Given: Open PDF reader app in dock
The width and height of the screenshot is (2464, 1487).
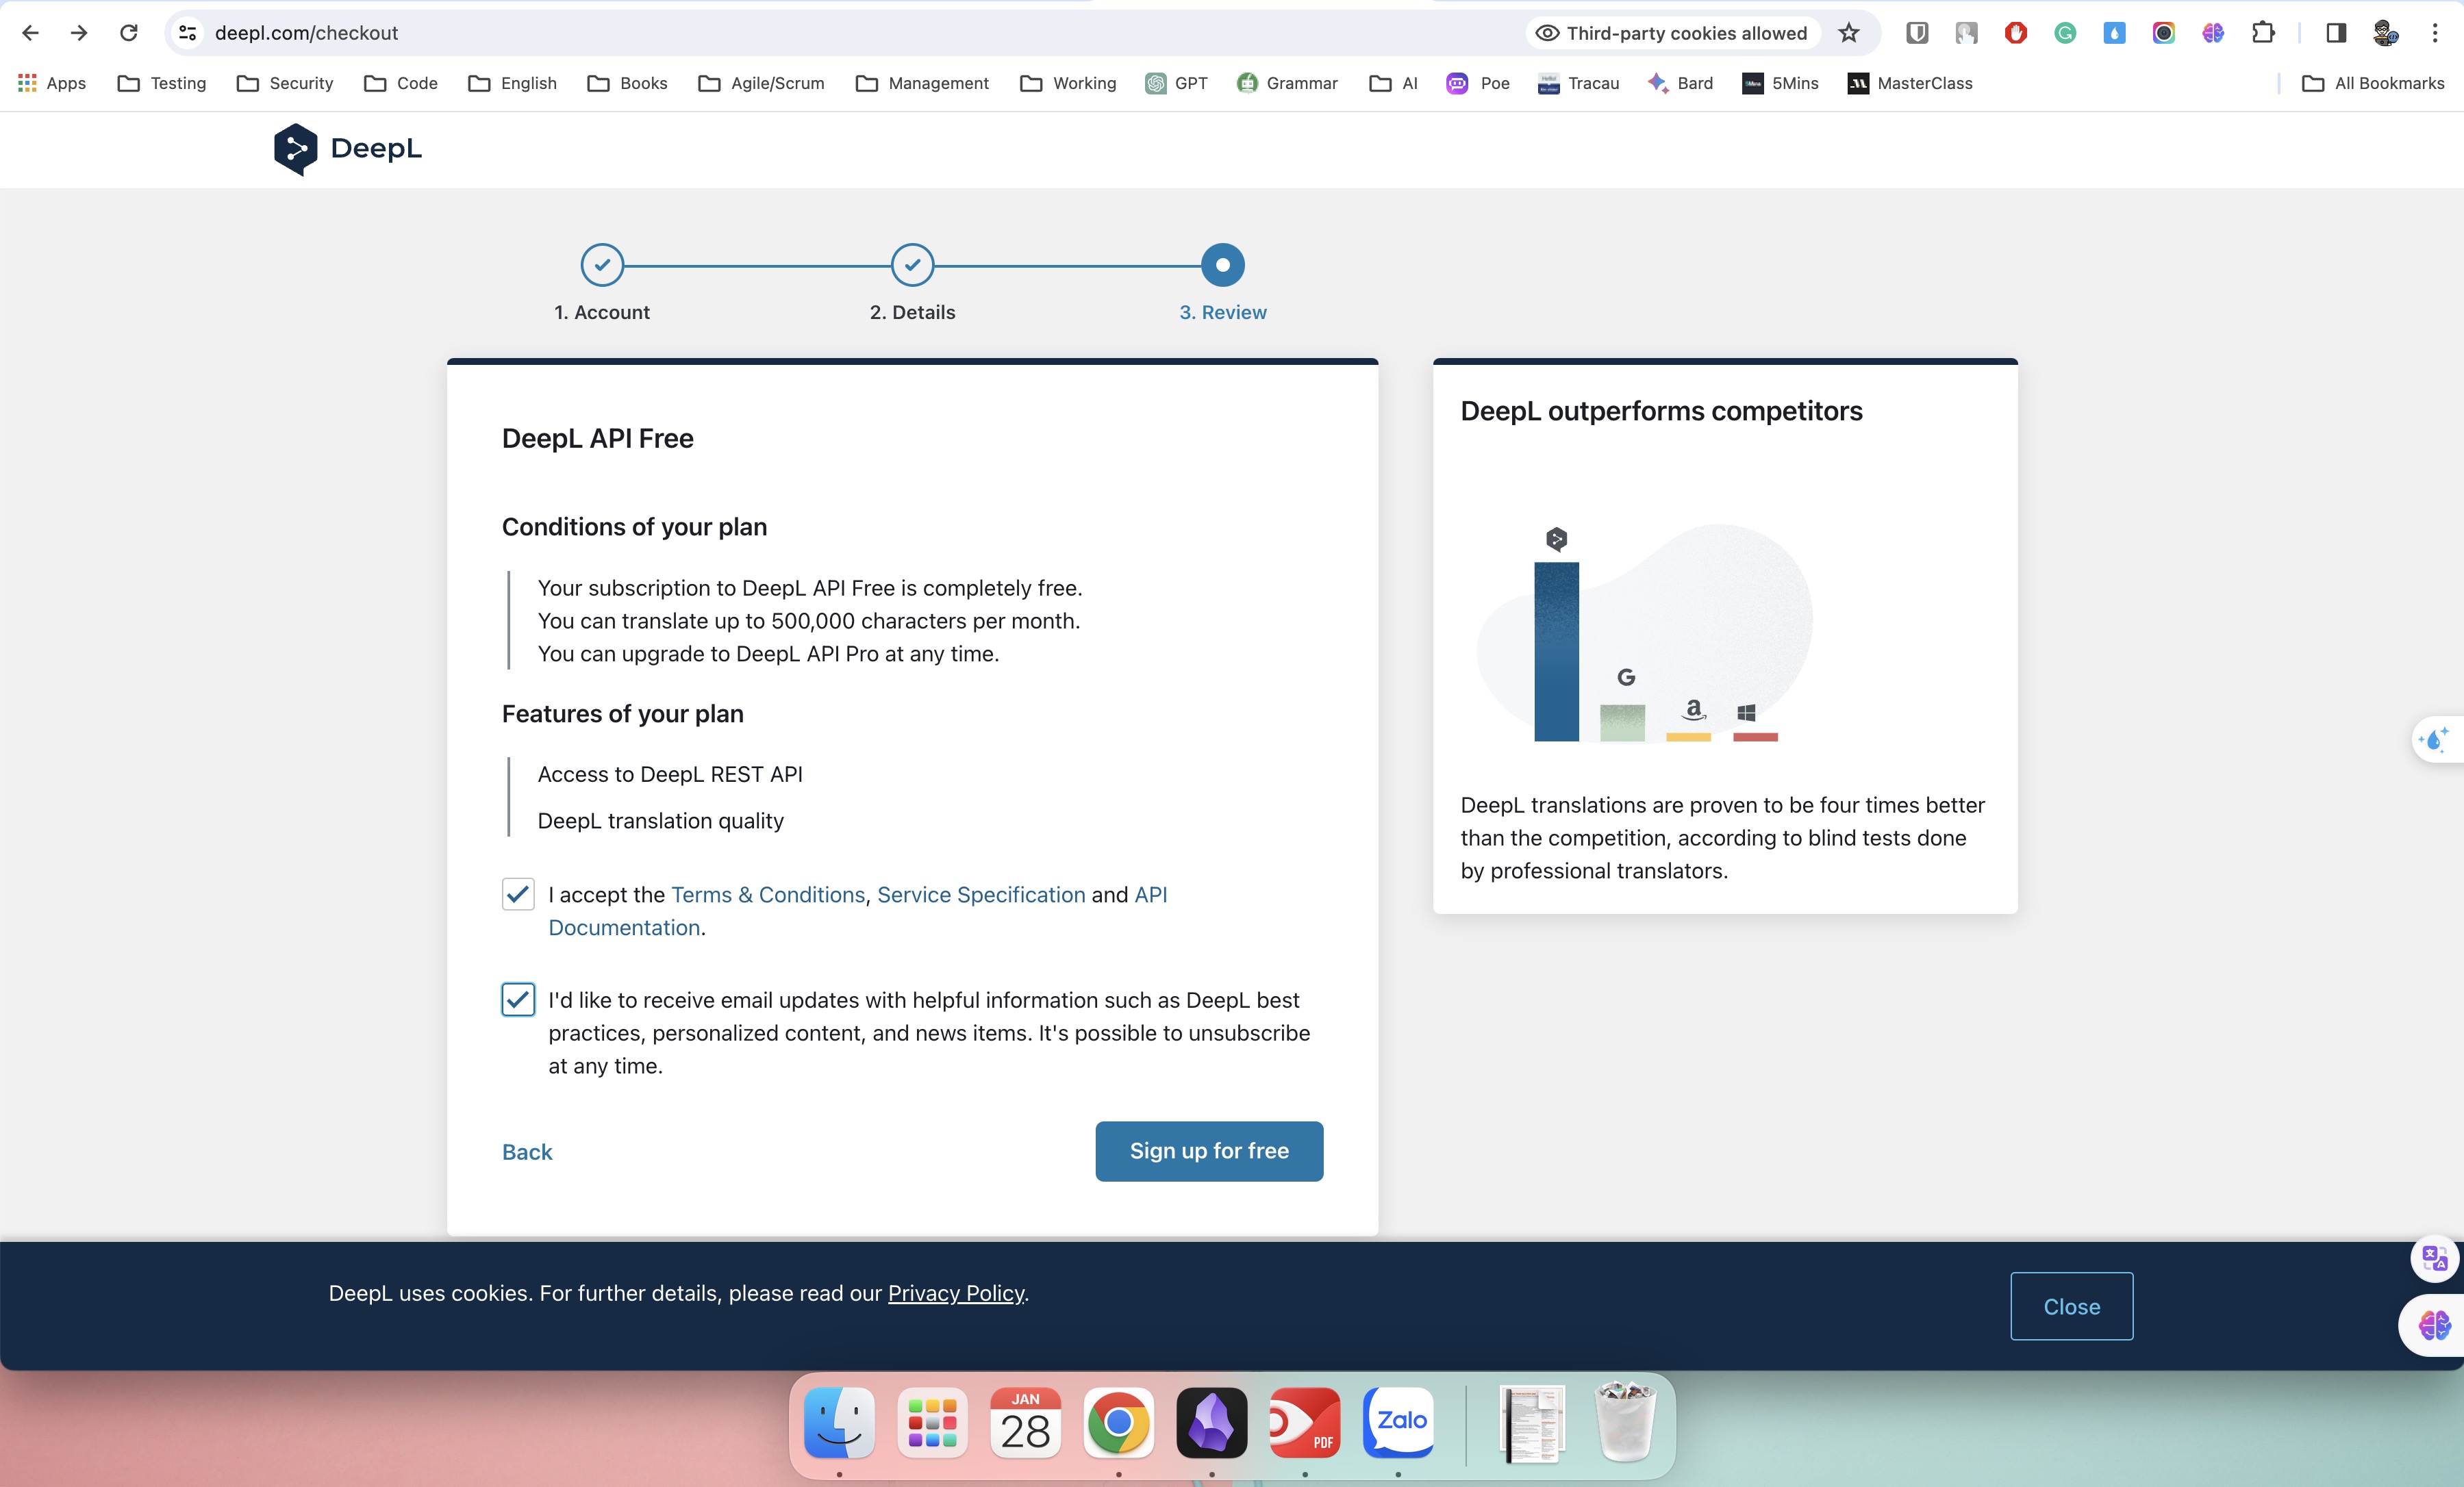Looking at the screenshot, I should pyautogui.click(x=1304, y=1422).
